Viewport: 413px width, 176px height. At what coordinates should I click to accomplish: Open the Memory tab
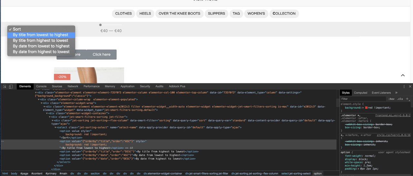pos(110,86)
